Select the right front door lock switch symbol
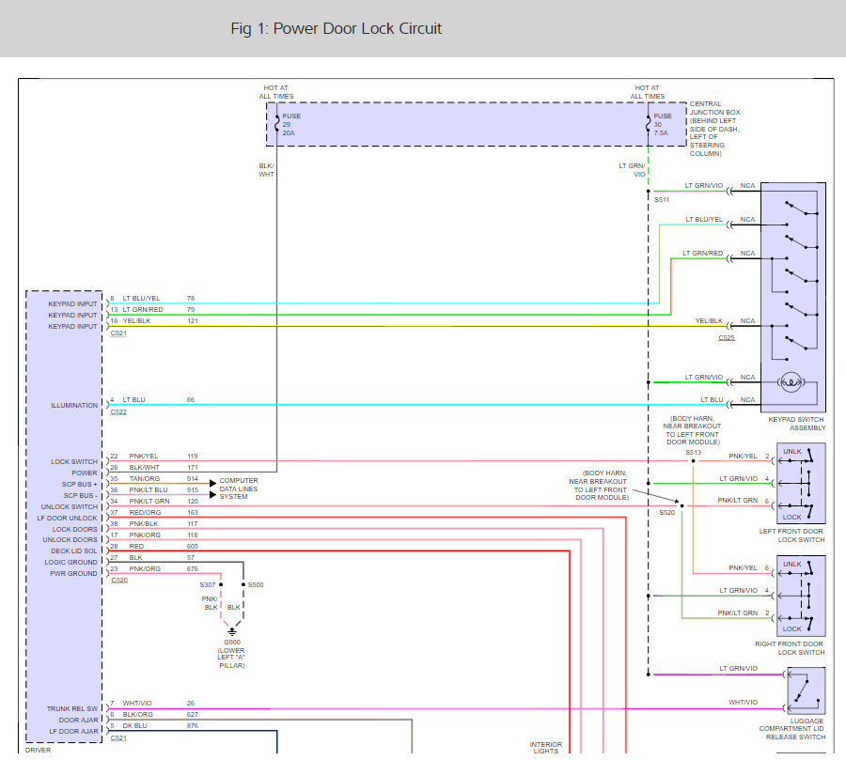Image resolution: width=846 pixels, height=760 pixels. point(801,596)
